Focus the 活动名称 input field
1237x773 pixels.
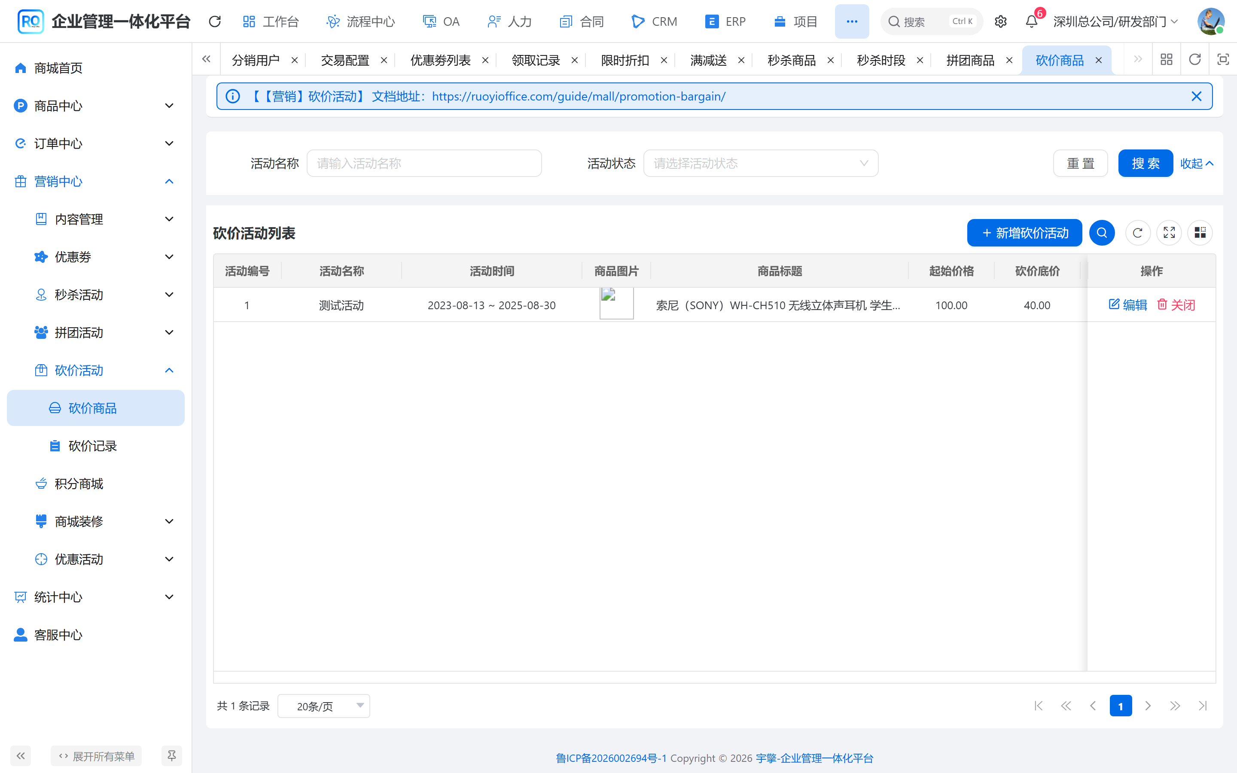424,164
